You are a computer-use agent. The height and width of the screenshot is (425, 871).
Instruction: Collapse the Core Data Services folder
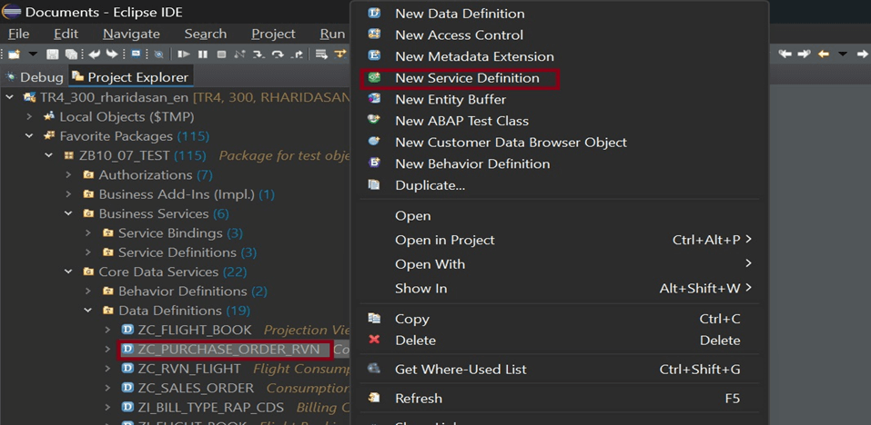(68, 272)
